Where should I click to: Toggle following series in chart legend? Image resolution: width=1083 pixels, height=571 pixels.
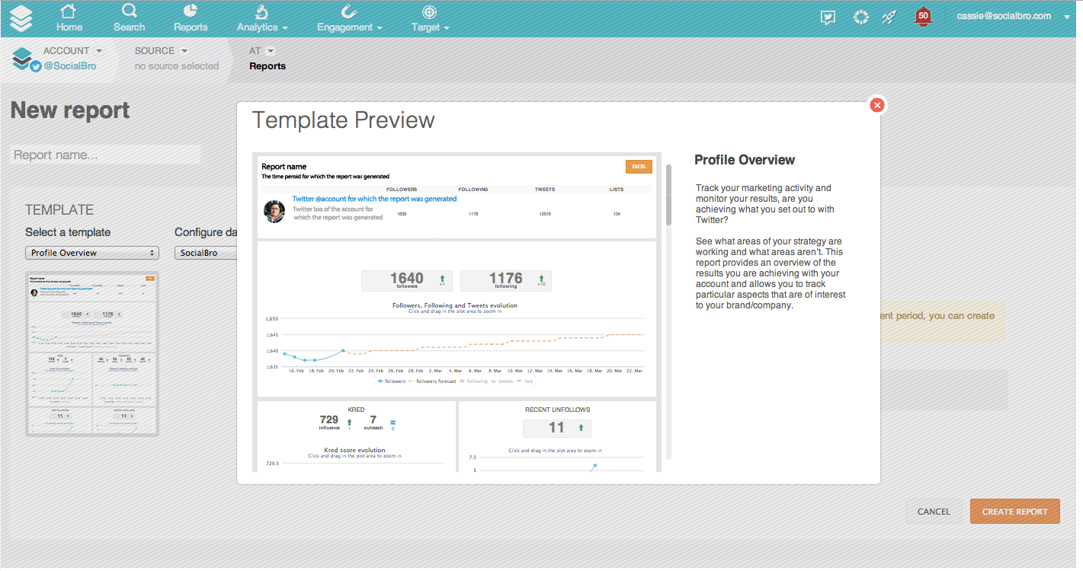[474, 381]
